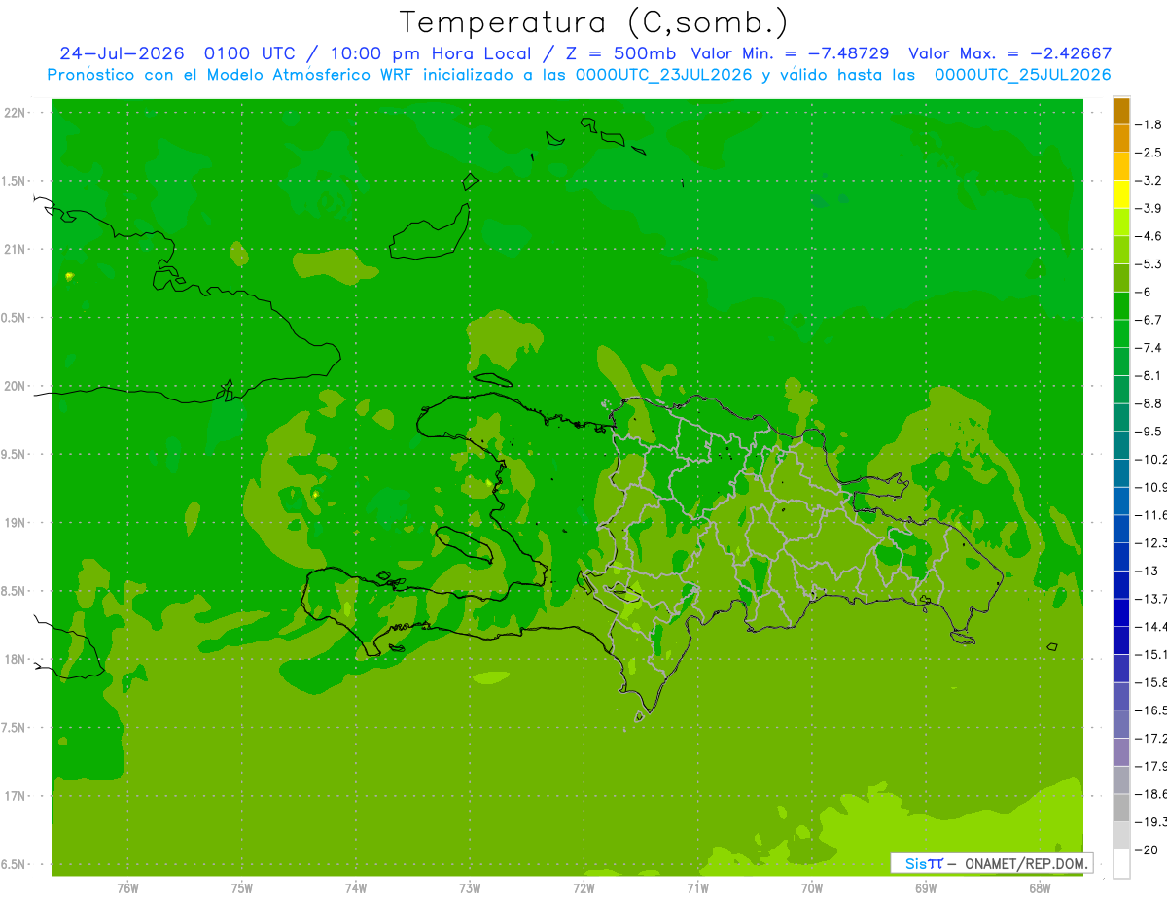Click the "Valor Min. = -7.48729" value
Viewport: 1167px width, 901px height.
pyautogui.click(x=789, y=53)
